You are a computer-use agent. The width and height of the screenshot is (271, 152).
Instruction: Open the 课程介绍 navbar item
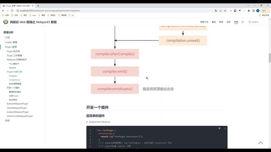(204, 22)
